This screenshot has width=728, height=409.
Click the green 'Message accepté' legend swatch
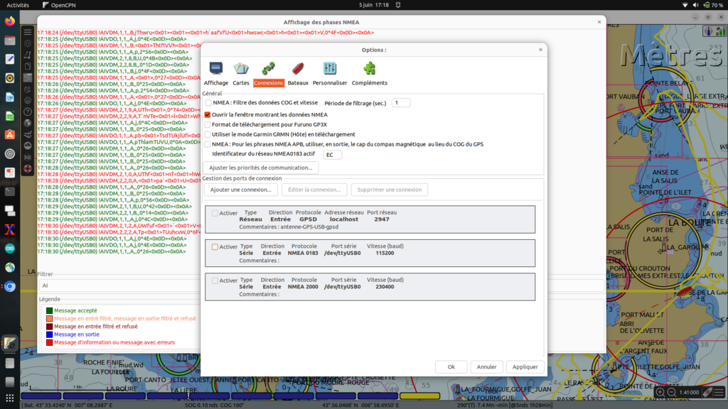[x=49, y=310]
